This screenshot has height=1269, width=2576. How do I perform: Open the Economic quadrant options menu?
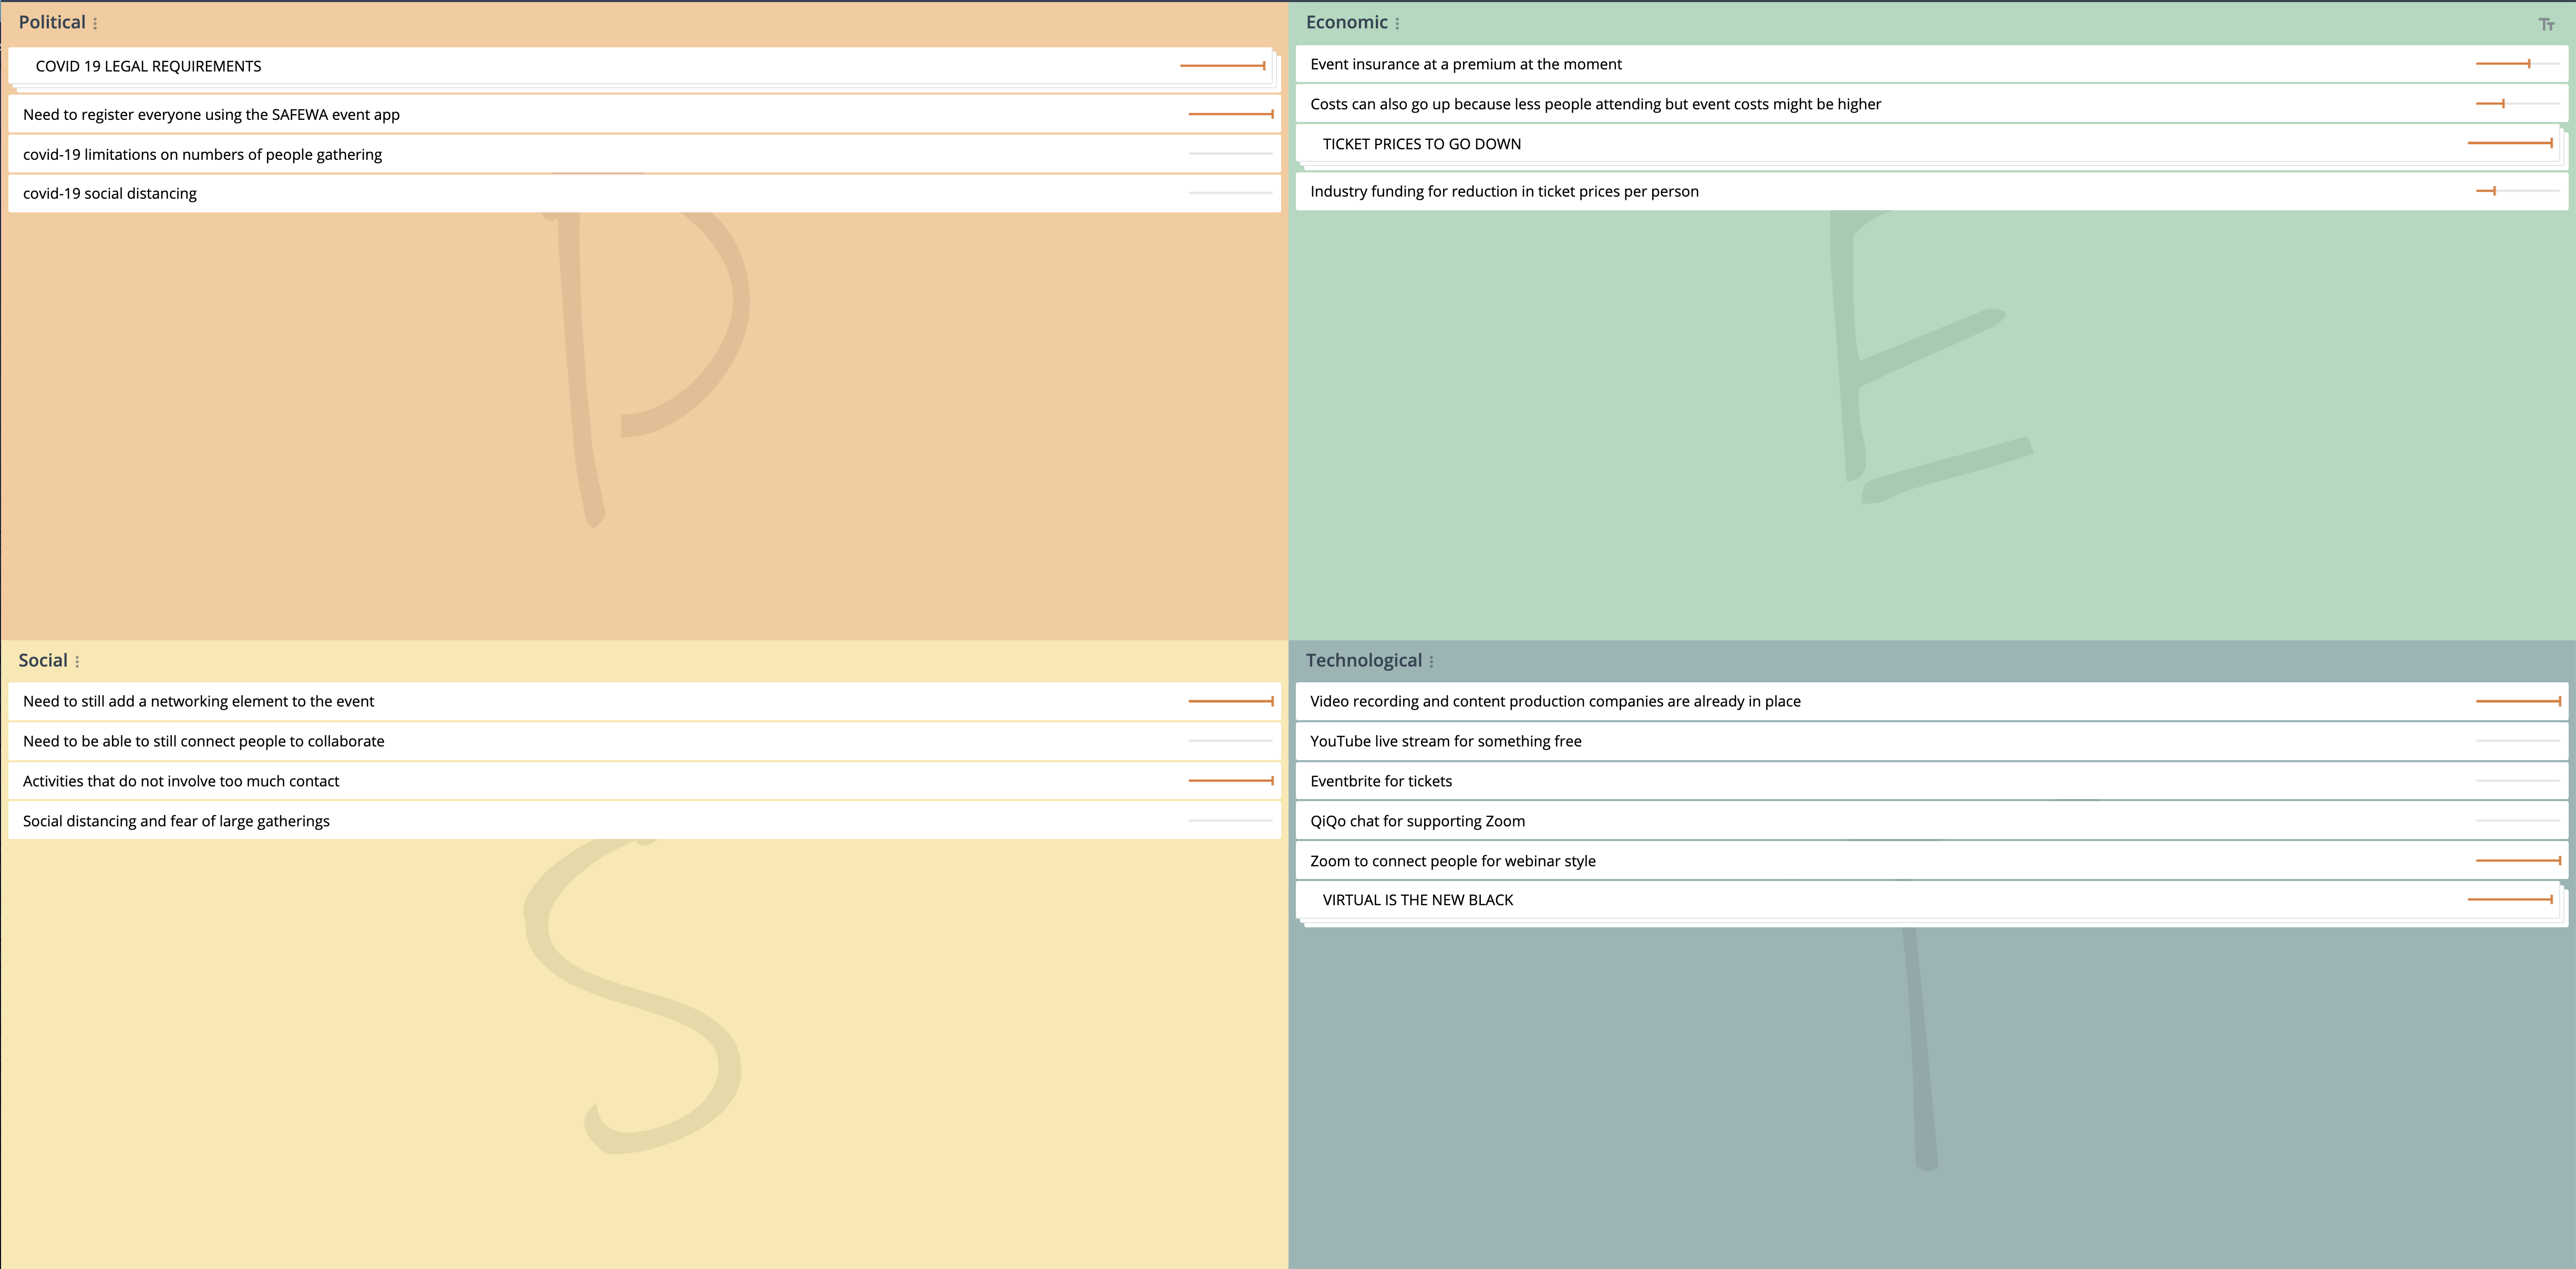click(x=1397, y=23)
